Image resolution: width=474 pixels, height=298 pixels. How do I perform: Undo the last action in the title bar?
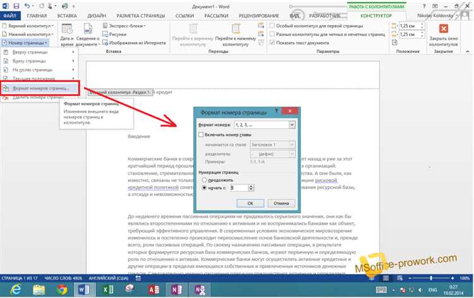27,6
